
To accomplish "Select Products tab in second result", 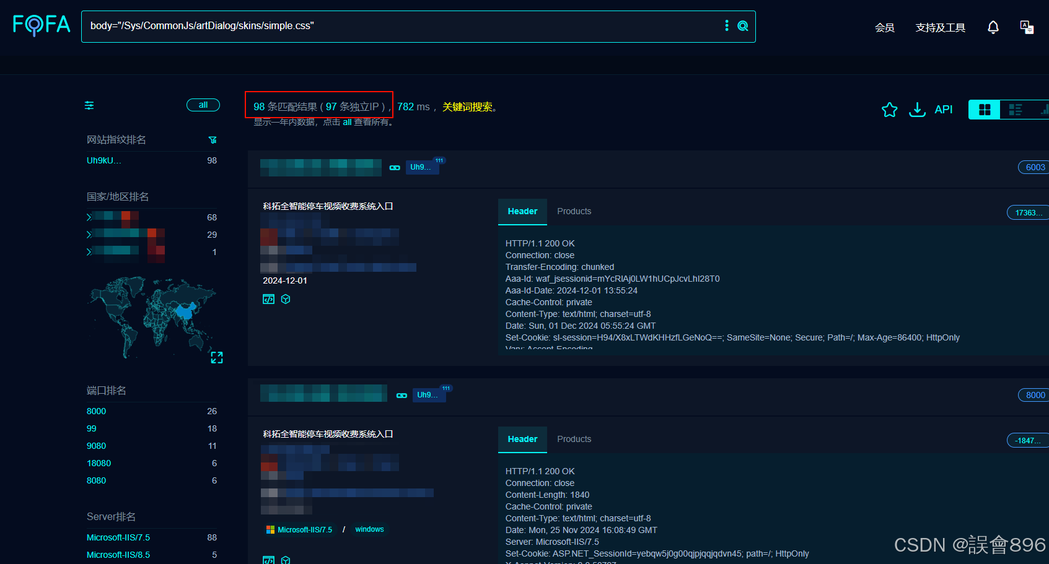I will (x=574, y=440).
